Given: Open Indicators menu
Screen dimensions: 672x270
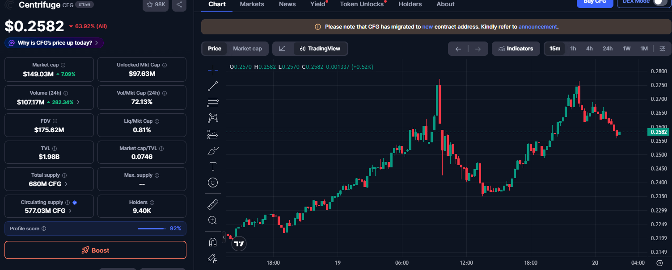Looking at the screenshot, I should [x=516, y=49].
